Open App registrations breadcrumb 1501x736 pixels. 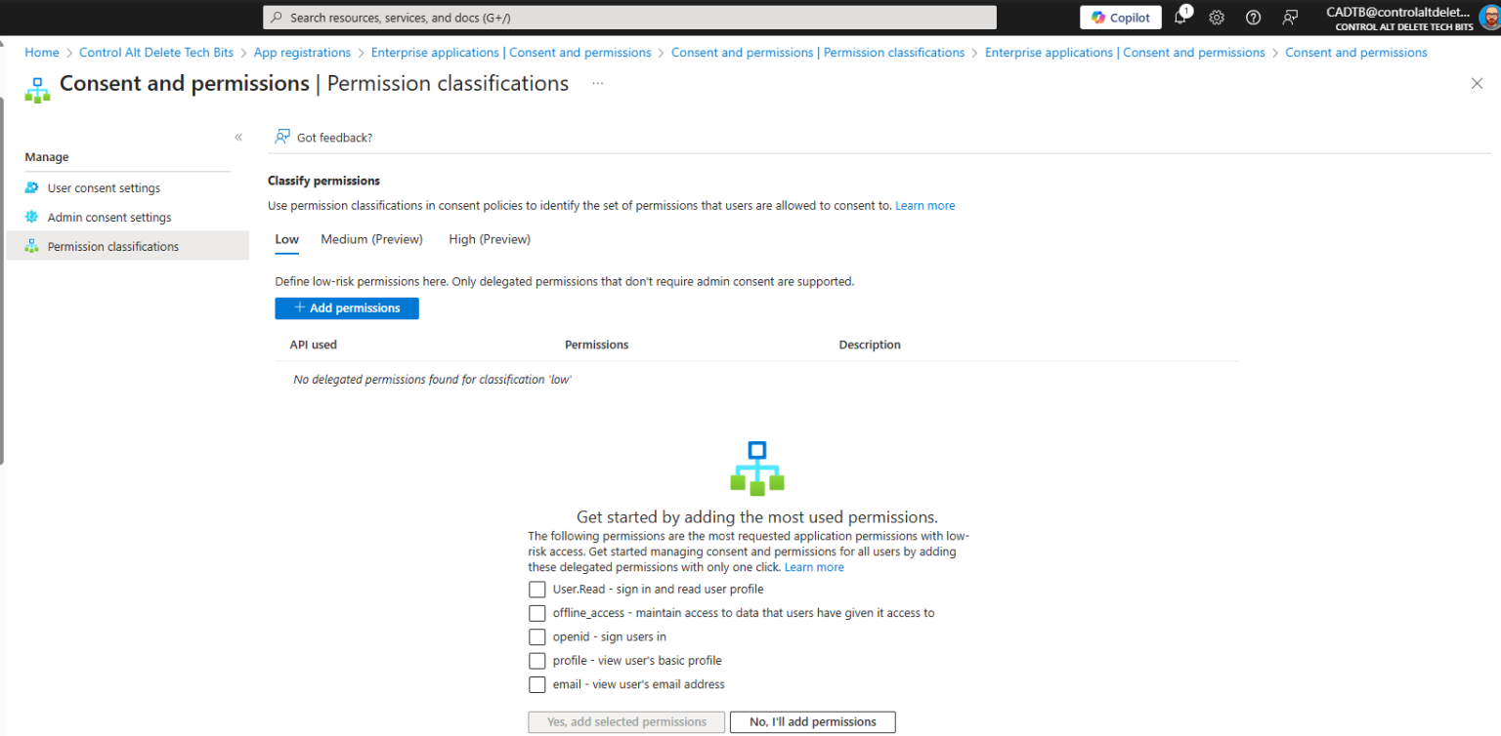click(x=302, y=53)
